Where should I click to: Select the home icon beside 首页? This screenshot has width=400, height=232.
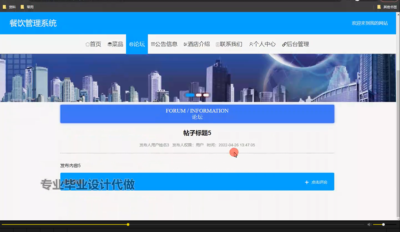[x=87, y=44]
